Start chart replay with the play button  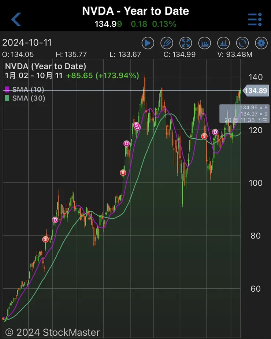click(148, 43)
